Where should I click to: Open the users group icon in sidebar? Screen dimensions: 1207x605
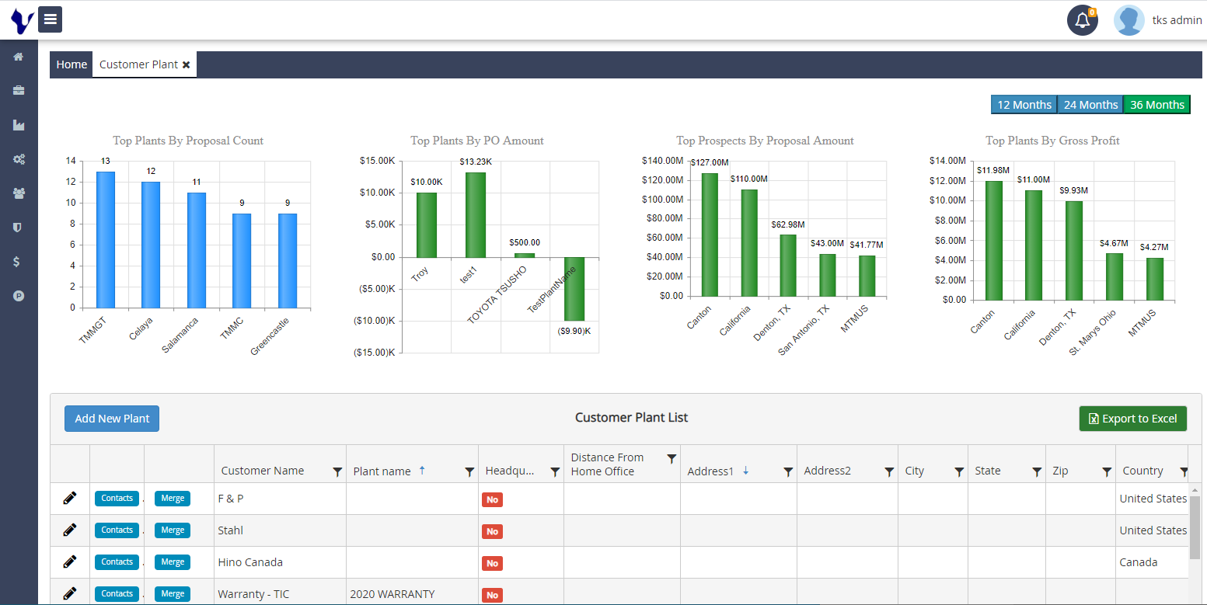19,193
